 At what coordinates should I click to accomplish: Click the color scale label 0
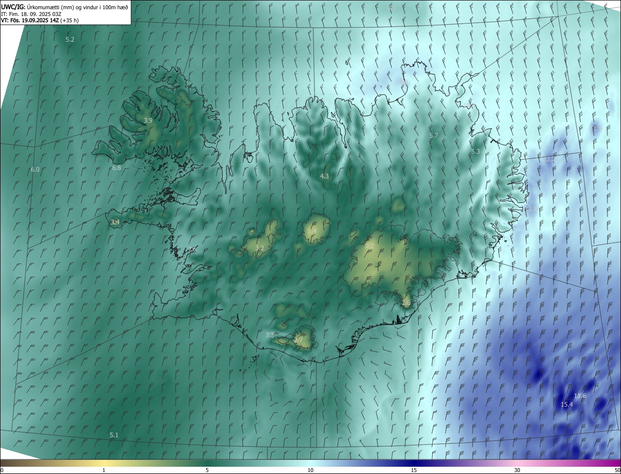pos(2,470)
